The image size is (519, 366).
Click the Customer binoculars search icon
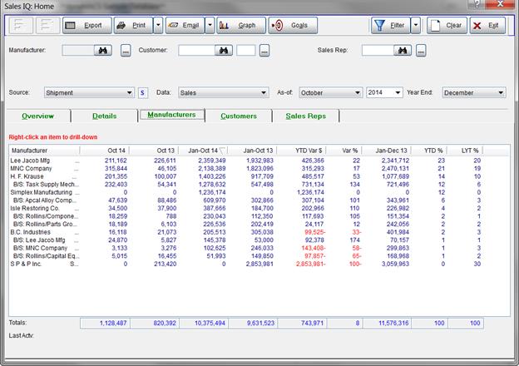(224, 50)
